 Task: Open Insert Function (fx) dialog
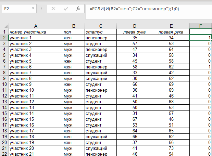tap(78, 9)
